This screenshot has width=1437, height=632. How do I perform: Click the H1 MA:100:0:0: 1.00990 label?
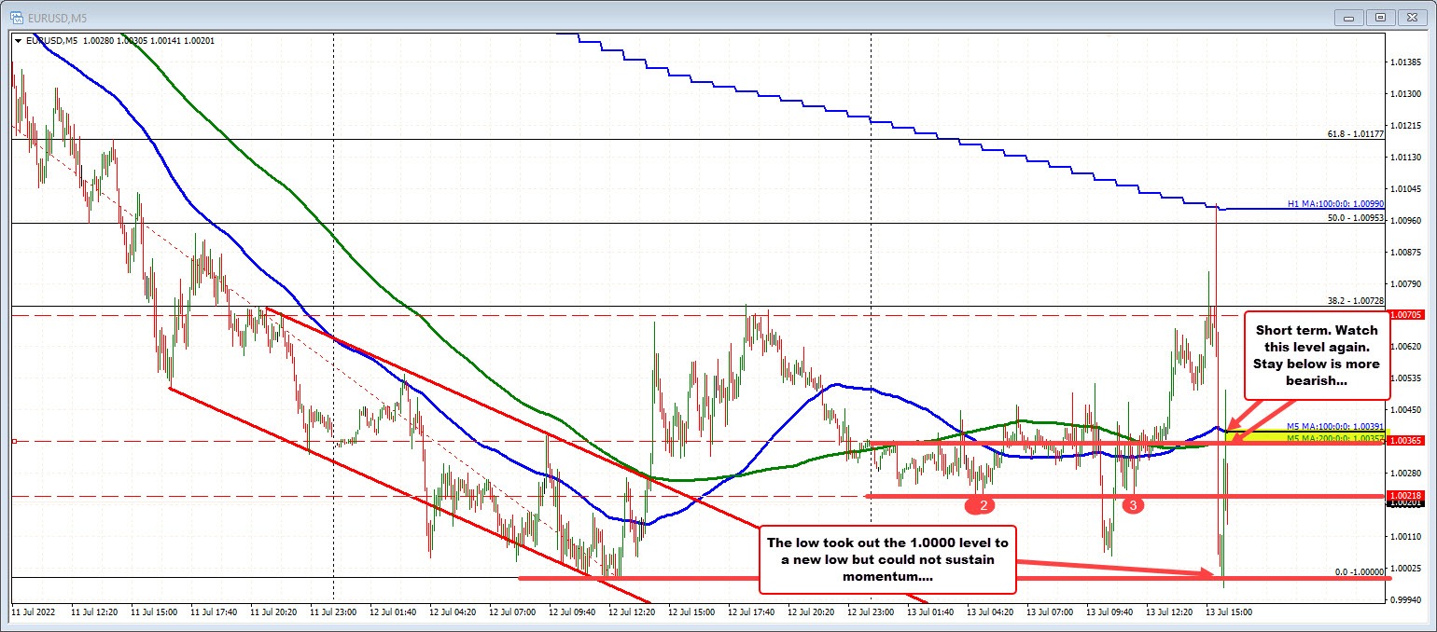(x=1336, y=203)
